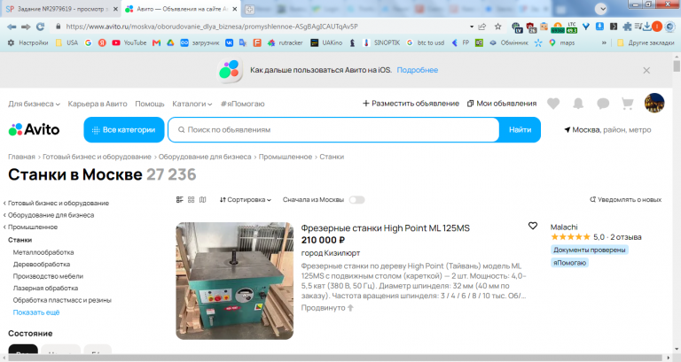This screenshot has height=362, width=681.
Task: Expand the 'Каталоги' menu
Action: (192, 104)
